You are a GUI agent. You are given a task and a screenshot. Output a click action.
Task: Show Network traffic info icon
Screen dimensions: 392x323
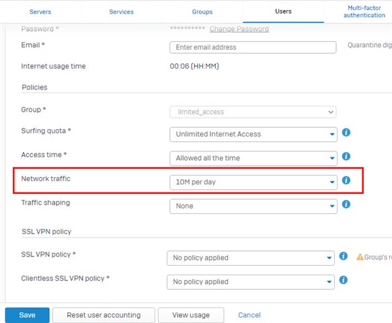pos(346,180)
